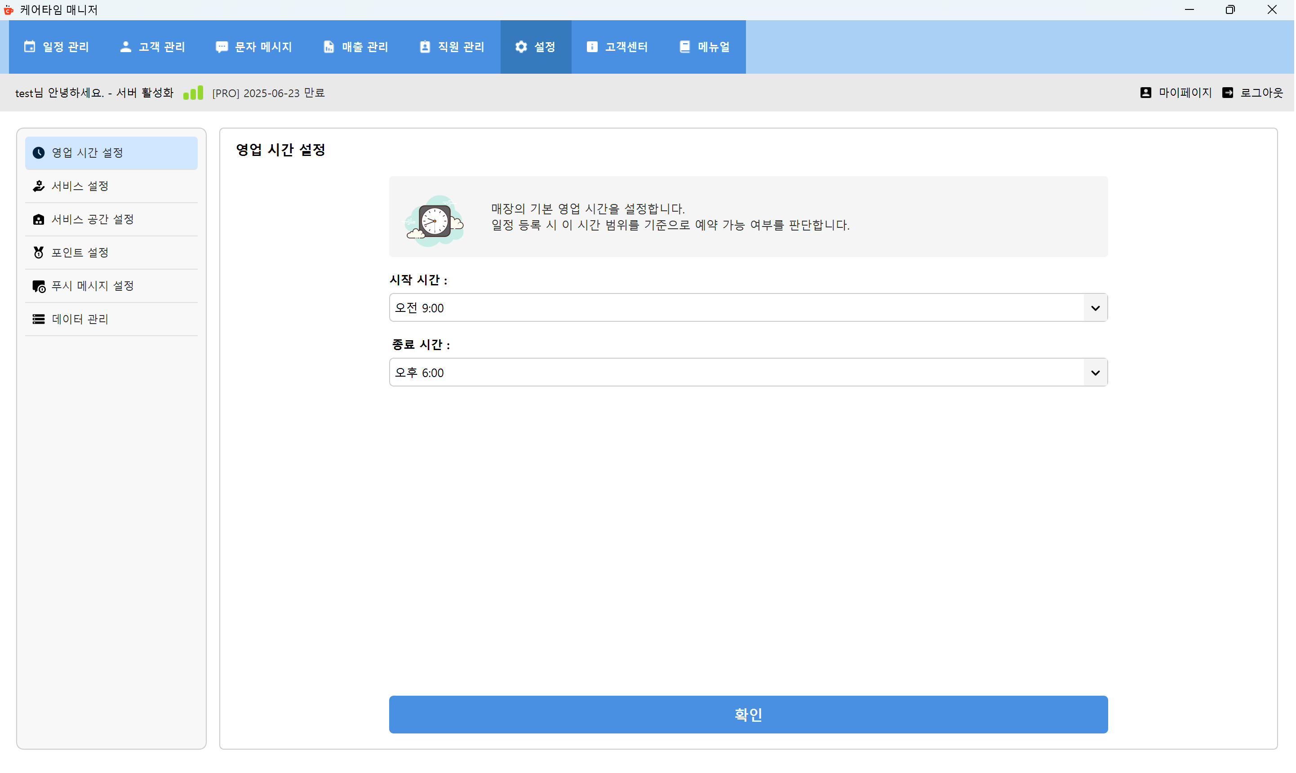1296x773 pixels.
Task: Switch to the 매출 관리 tab
Action: tap(355, 46)
